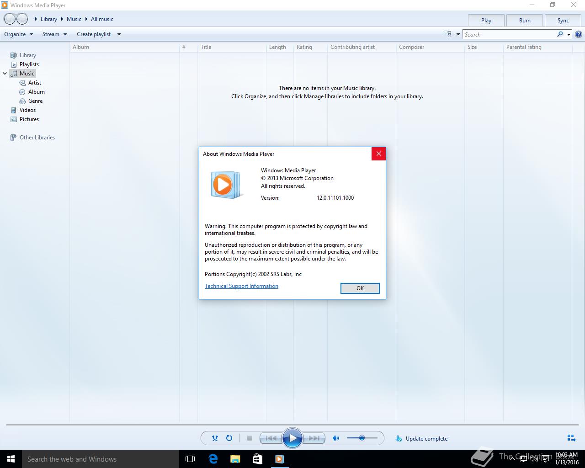Open the search options dropdown arrow
This screenshot has width=585, height=468.
569,34
